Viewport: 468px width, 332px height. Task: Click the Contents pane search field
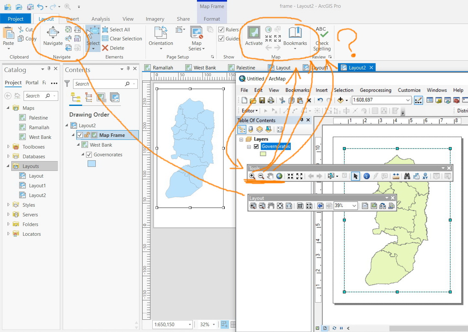tap(105, 84)
